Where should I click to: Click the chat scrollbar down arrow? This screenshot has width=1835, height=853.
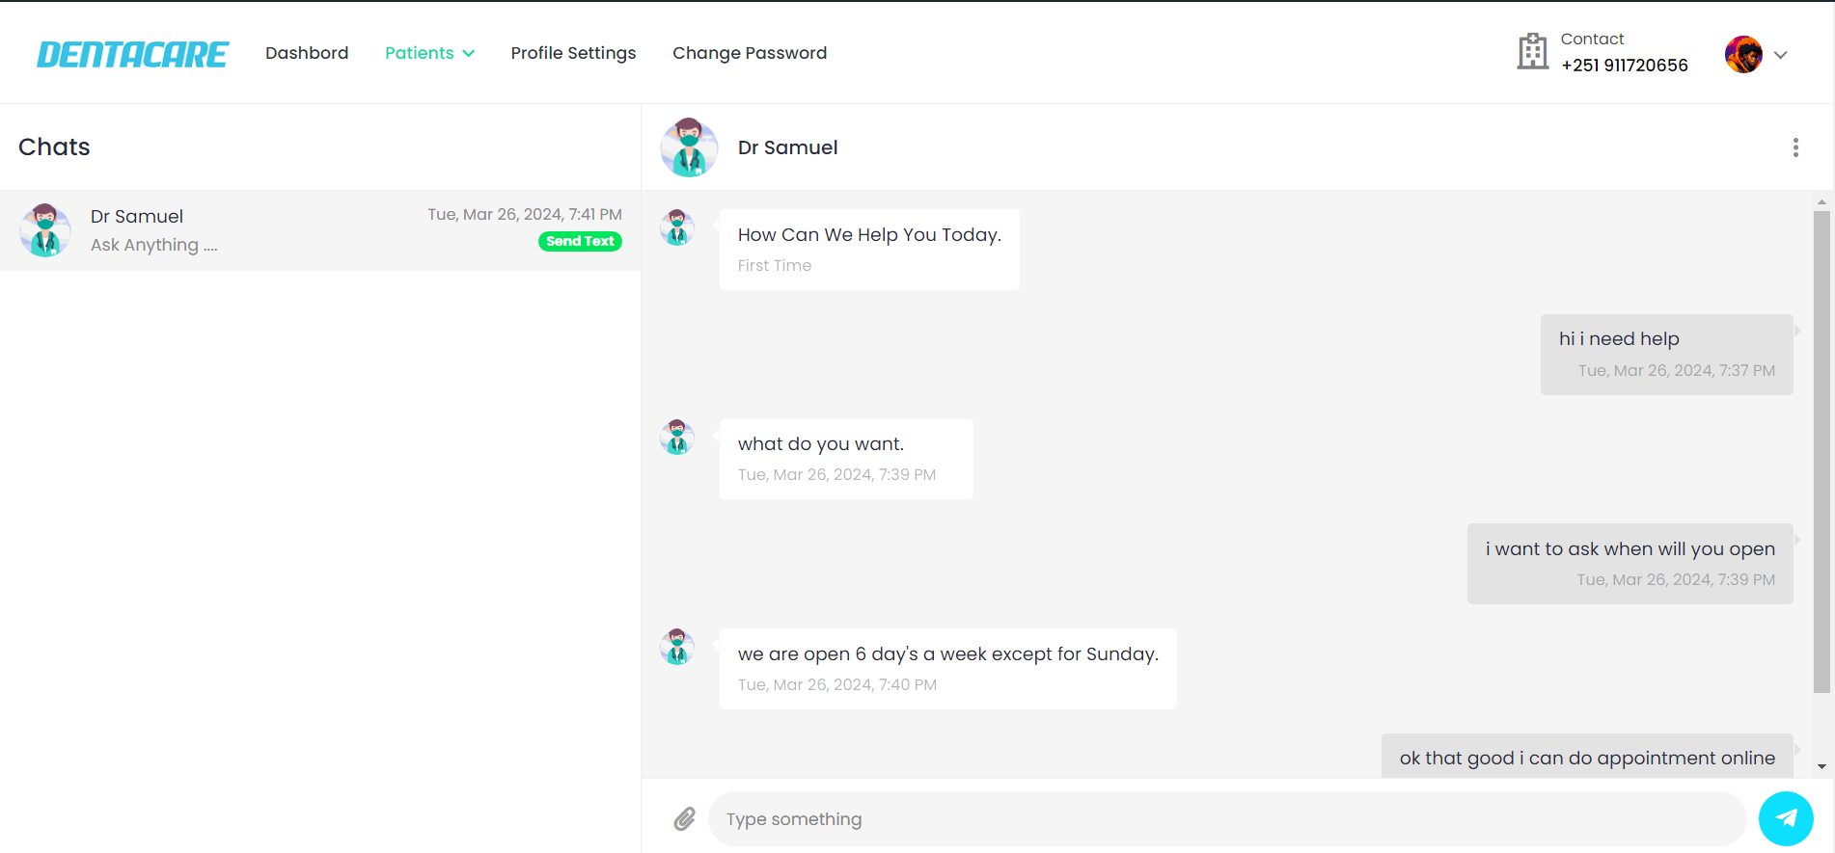(x=1821, y=767)
